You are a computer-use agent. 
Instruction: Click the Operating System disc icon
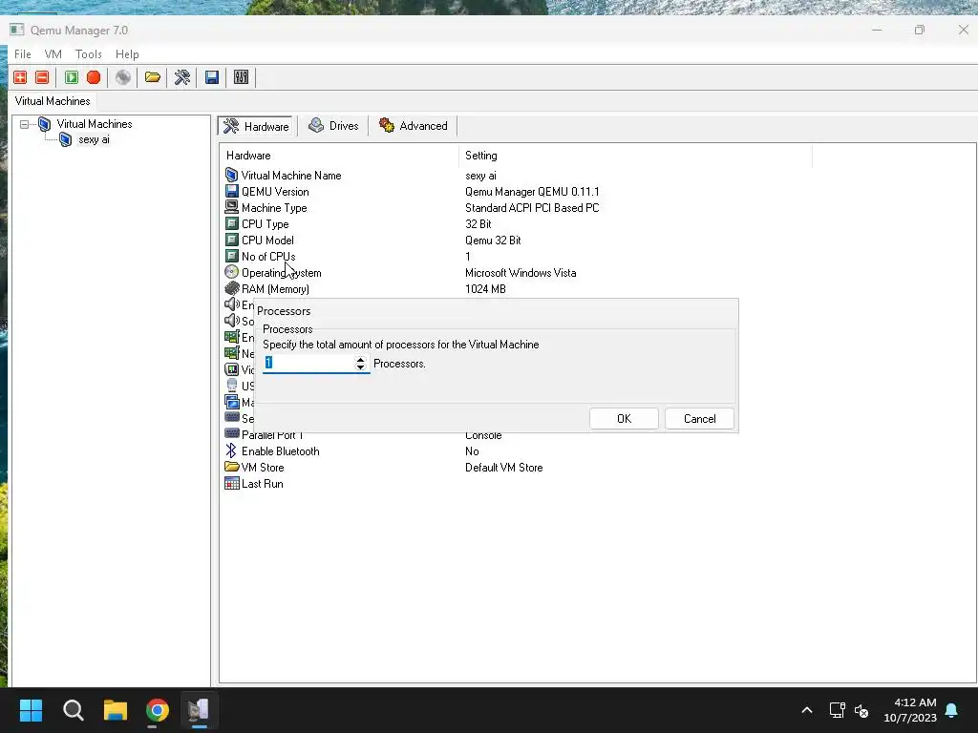point(231,272)
